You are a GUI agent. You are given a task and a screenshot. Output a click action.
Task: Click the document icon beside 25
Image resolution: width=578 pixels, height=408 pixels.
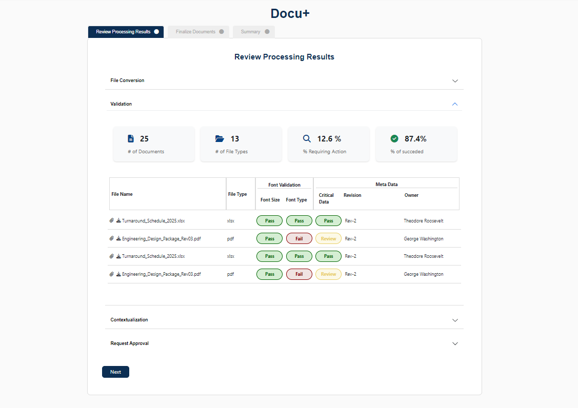(x=131, y=138)
